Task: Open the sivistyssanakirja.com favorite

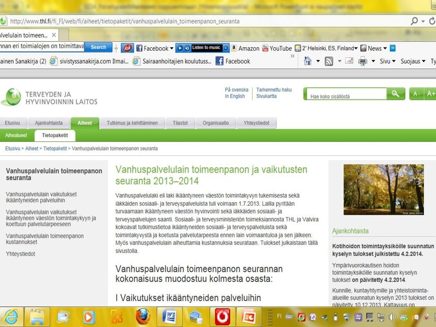Action: (89, 61)
